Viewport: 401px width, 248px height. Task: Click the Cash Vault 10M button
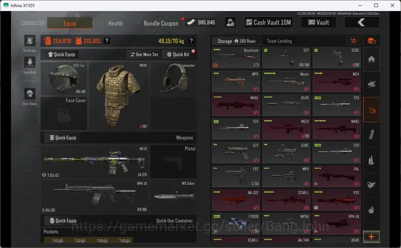point(268,22)
